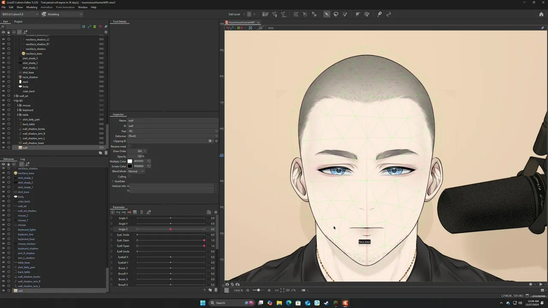Click the zoom in magnifier icon
Viewport: 548px width, 308px height.
(x=269, y=290)
